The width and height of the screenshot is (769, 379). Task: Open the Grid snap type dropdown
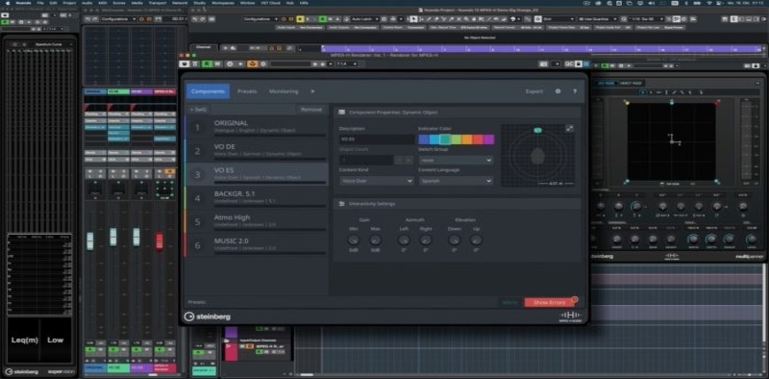(x=558, y=19)
